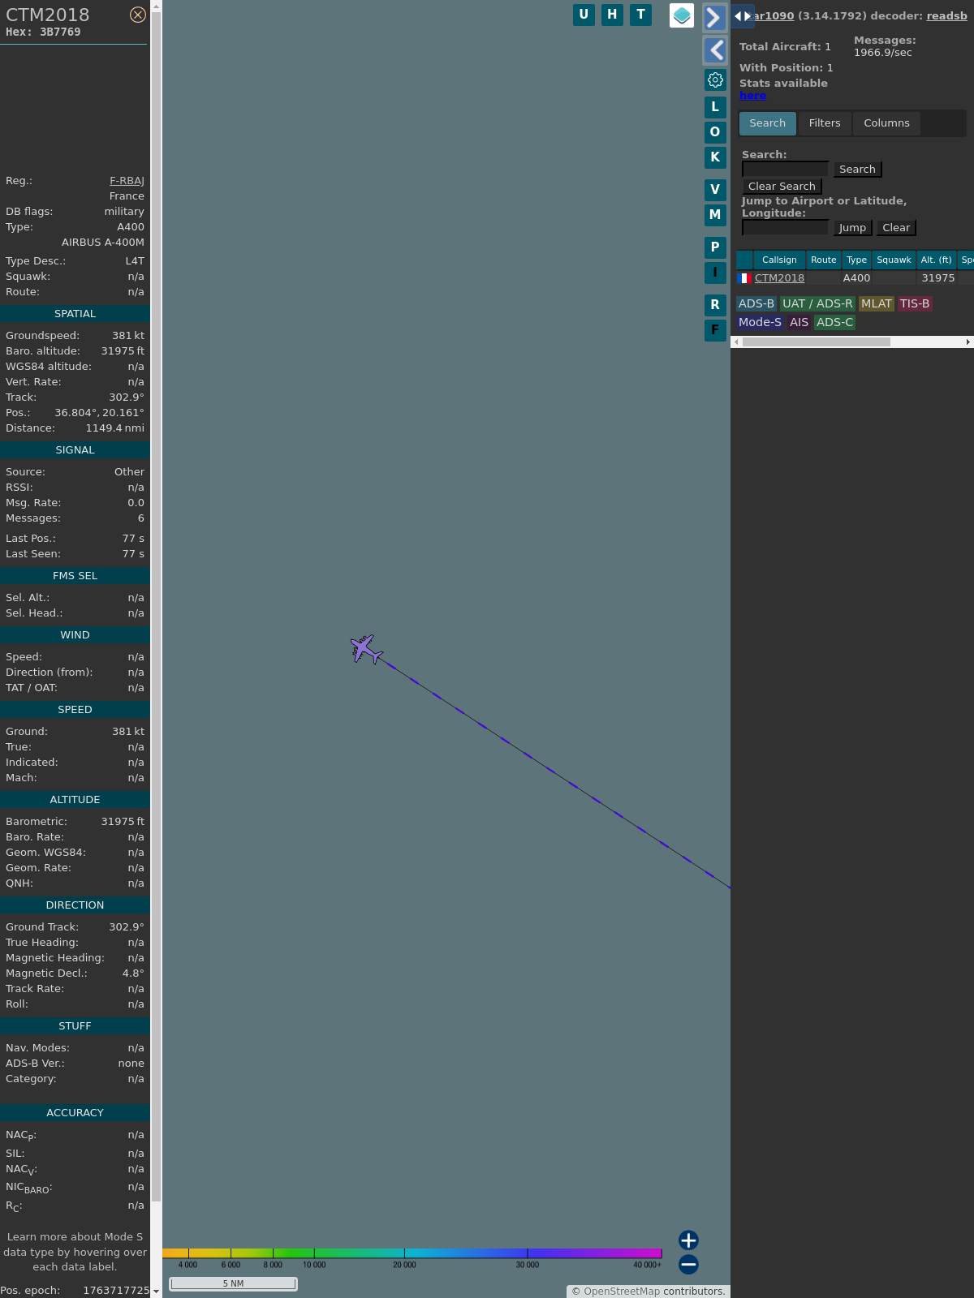Click the UAT / ADS-R legend
This screenshot has height=1298, width=974.
(x=817, y=303)
